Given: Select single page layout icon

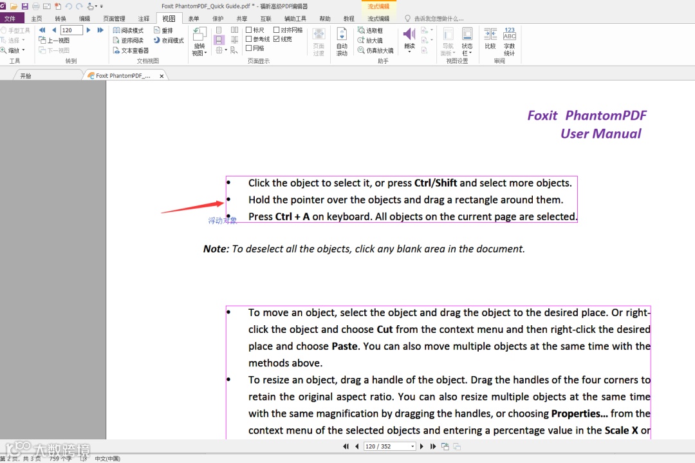Looking at the screenshot, I should [x=219, y=30].
